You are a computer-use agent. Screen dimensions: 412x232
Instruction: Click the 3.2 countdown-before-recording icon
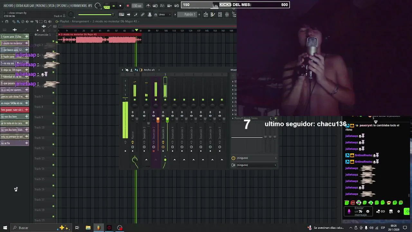click(162, 6)
